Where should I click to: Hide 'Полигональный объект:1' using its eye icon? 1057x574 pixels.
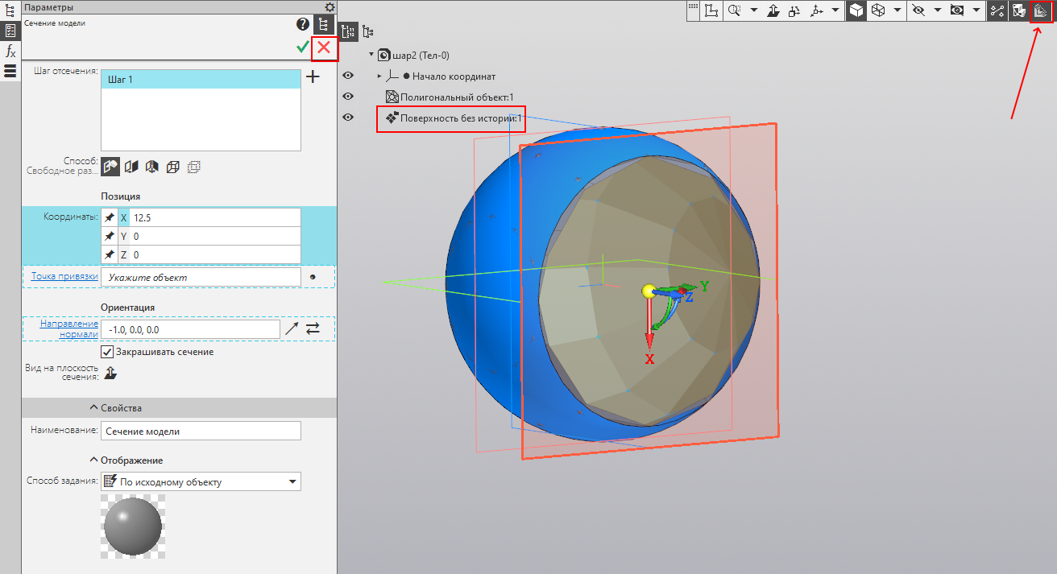pos(348,97)
